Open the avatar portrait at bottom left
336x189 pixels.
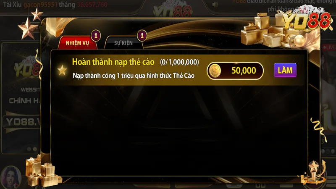tap(10, 178)
